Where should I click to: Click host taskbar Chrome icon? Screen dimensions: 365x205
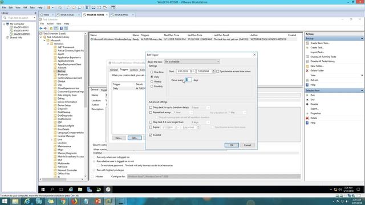point(63,201)
